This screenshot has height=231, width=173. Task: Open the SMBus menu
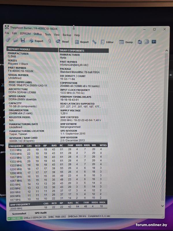coord(37,34)
